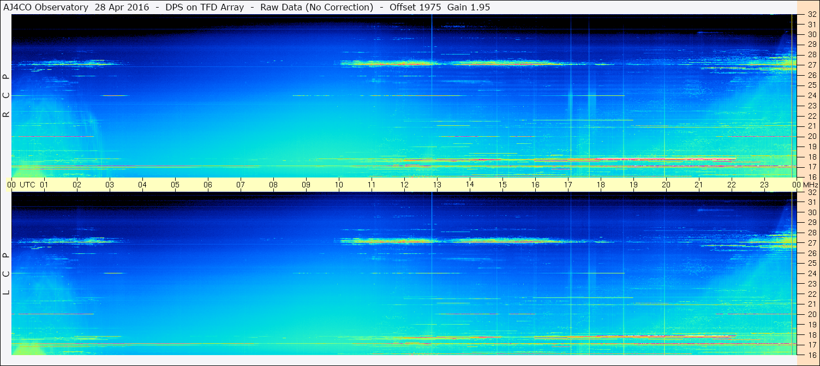820x366 pixels.
Task: Select the 10 hour mark on time axis
Action: pyautogui.click(x=339, y=185)
